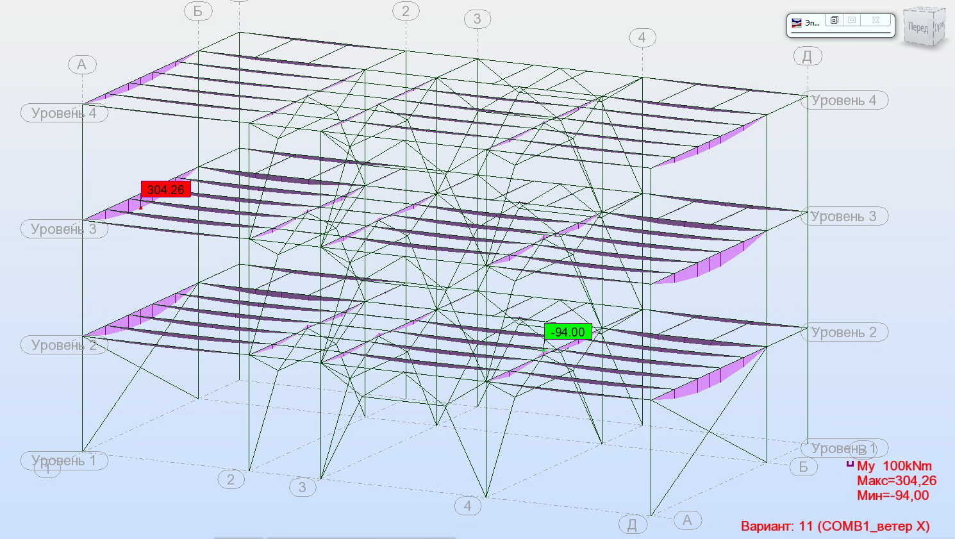Click the left Уровень 3 level label
Image resolution: width=955 pixels, height=539 pixels.
(x=64, y=229)
